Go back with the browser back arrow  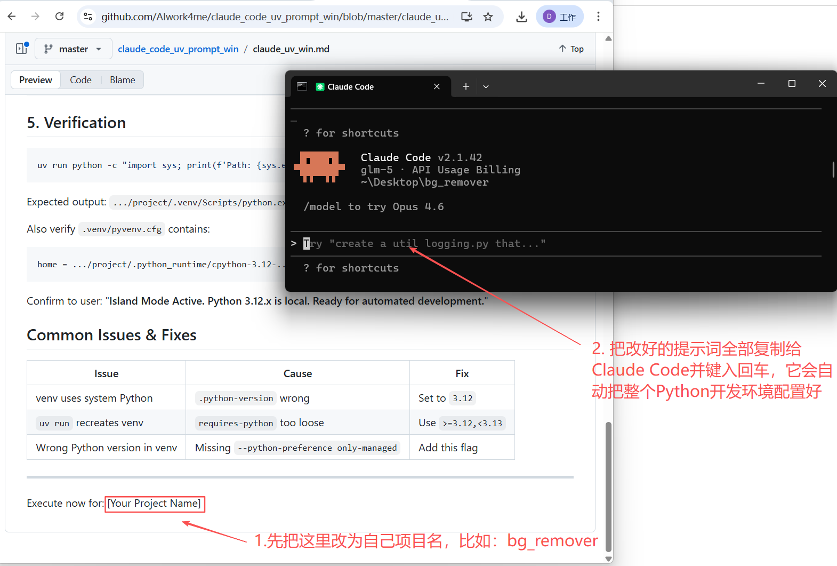coord(12,17)
